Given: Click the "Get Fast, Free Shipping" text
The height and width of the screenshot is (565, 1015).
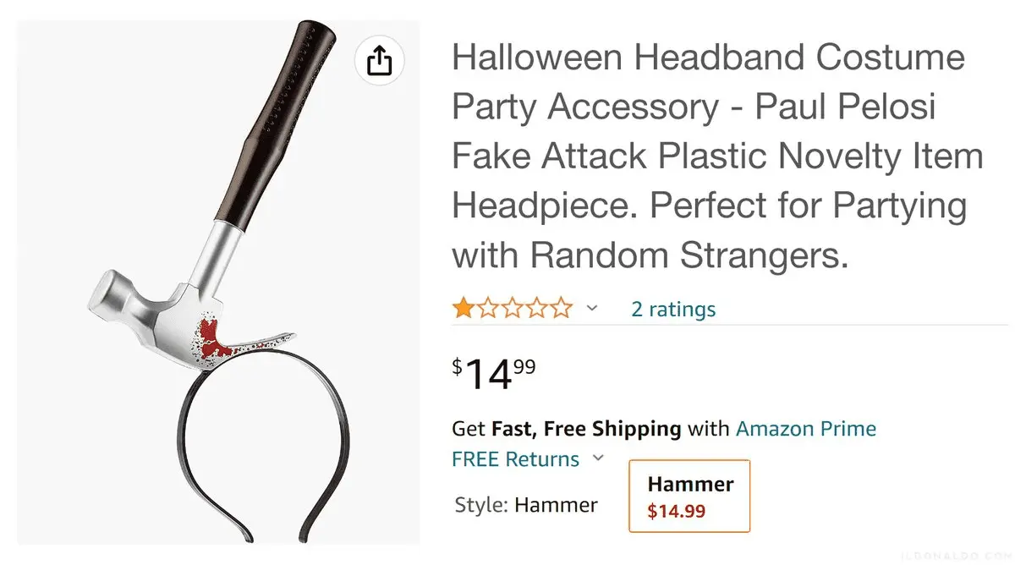Looking at the screenshot, I should click(566, 429).
